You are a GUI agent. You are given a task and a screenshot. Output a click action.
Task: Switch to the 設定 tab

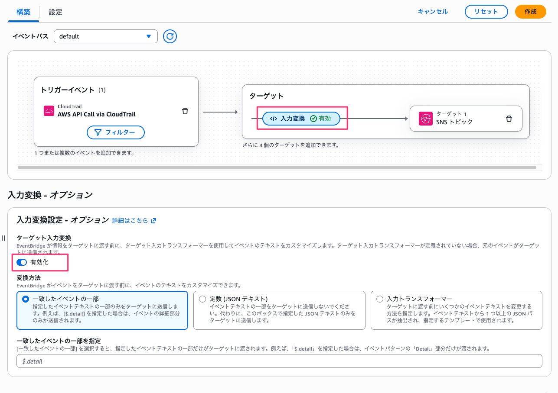click(x=55, y=12)
